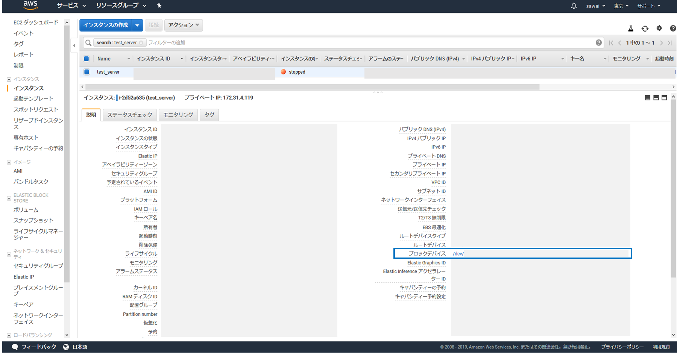Image resolution: width=677 pixels, height=353 pixels.
Task: Click the 接続 button
Action: click(153, 25)
